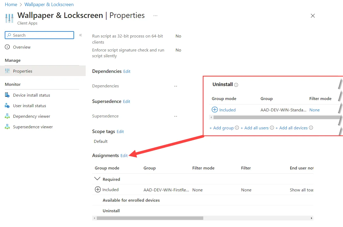Click the sidebar Search field
343x227 pixels.
pos(40,35)
